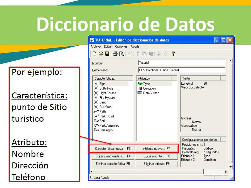Click the horizontal scrollbar right arrow
Screen dimensions: 251x188
[x=226, y=172]
